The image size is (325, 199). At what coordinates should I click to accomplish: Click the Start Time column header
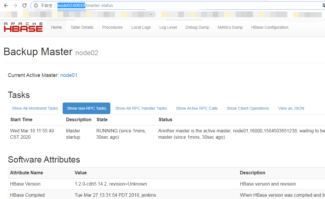point(21,119)
